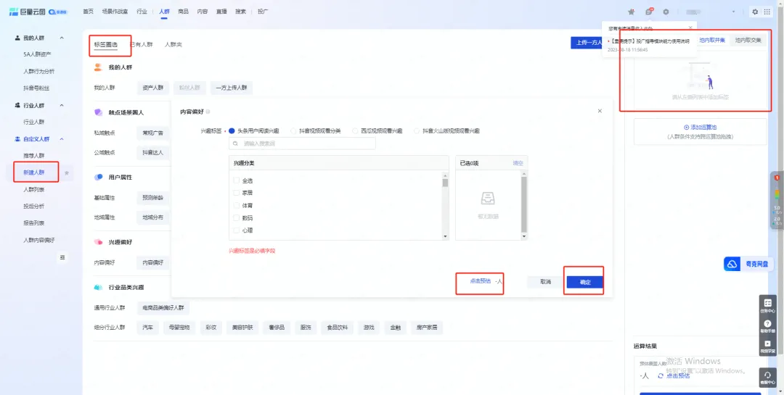Click the 点击预估 link in dialog
The height and width of the screenshot is (395, 784).
click(x=480, y=280)
